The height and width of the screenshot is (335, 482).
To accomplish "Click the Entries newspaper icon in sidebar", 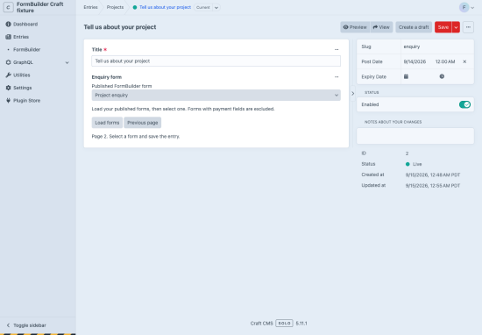I will coord(8,37).
